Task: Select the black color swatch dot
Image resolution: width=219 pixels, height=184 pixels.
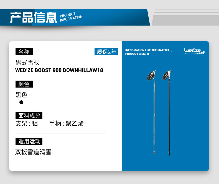Action: tap(21, 102)
